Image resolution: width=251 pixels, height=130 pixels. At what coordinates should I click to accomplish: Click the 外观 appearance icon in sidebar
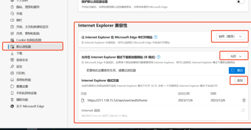(x=12, y=14)
